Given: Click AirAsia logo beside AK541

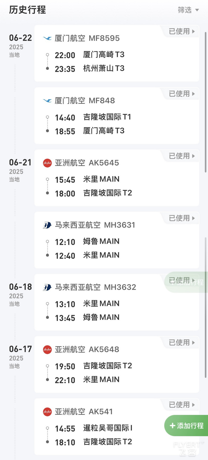Looking at the screenshot, I should 47,412.
